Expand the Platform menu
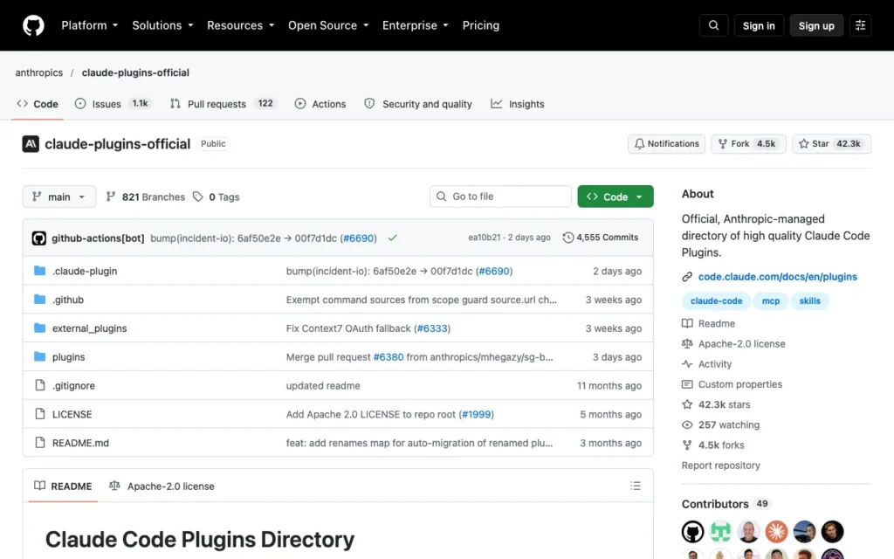This screenshot has width=894, height=559. coord(90,25)
